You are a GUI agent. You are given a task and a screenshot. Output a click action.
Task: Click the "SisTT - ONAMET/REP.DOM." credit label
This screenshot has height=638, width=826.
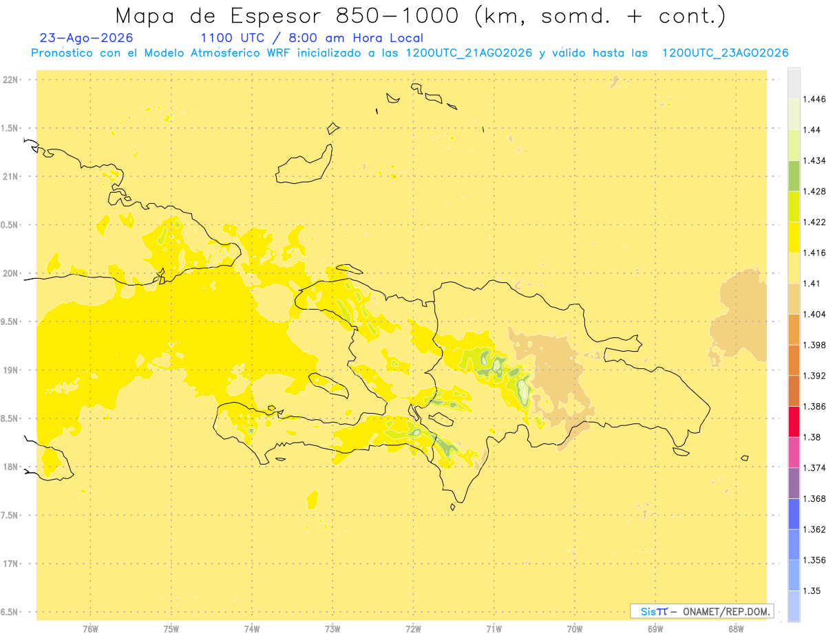point(702,611)
